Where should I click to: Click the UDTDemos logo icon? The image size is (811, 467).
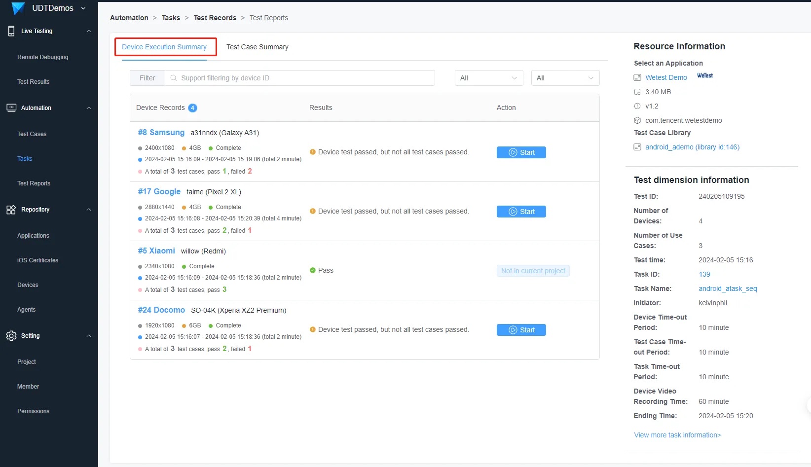tap(18, 8)
